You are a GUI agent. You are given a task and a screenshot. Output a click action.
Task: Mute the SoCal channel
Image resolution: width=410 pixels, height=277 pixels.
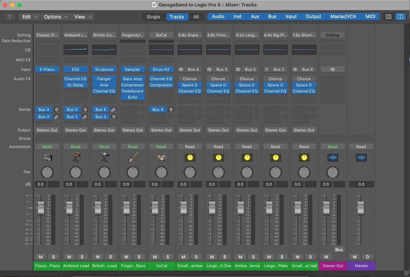pyautogui.click(x=154, y=257)
